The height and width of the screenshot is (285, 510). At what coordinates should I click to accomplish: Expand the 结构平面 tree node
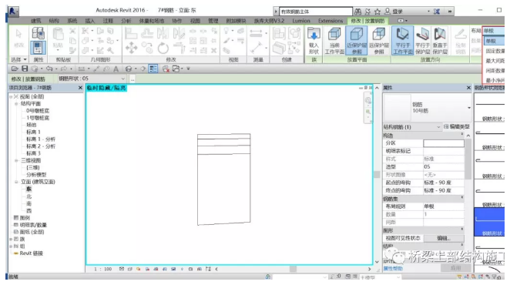(16, 104)
